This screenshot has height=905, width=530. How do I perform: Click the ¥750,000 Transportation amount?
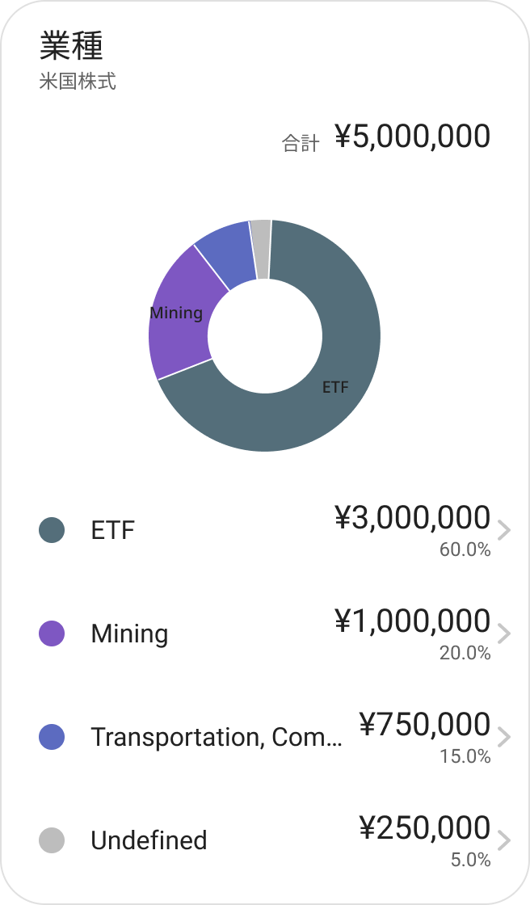[x=425, y=725]
